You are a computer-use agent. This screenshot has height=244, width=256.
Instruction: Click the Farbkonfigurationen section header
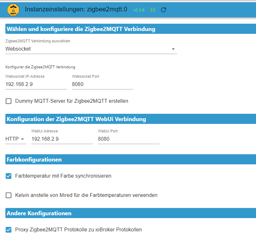(x=131, y=159)
